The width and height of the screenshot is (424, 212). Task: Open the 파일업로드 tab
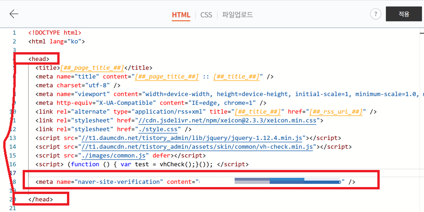[x=237, y=15]
